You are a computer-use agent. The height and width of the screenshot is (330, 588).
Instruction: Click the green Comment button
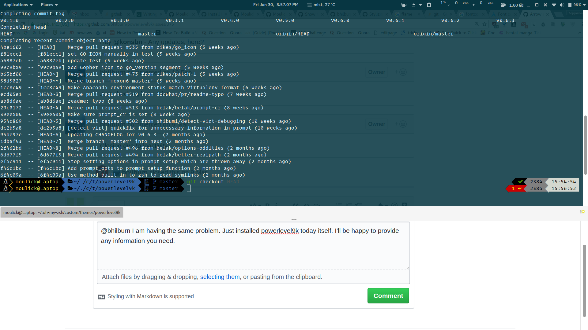tap(388, 296)
